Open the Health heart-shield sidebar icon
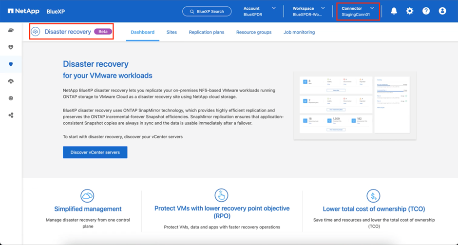Screen dimensions: 458x245 click(x=11, y=47)
